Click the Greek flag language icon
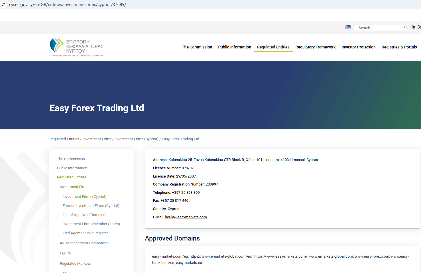Image resolution: width=421 pixels, height=273 pixels. point(348,27)
